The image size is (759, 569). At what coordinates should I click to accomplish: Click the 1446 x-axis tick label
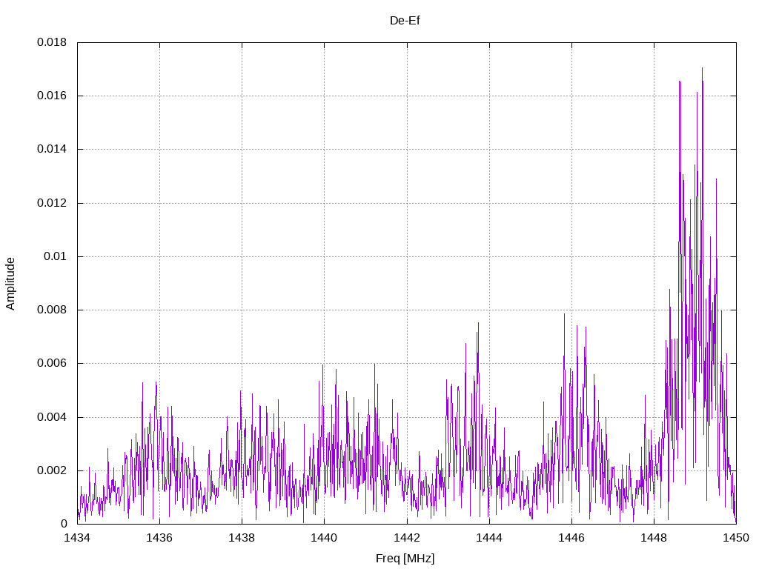[x=571, y=538]
